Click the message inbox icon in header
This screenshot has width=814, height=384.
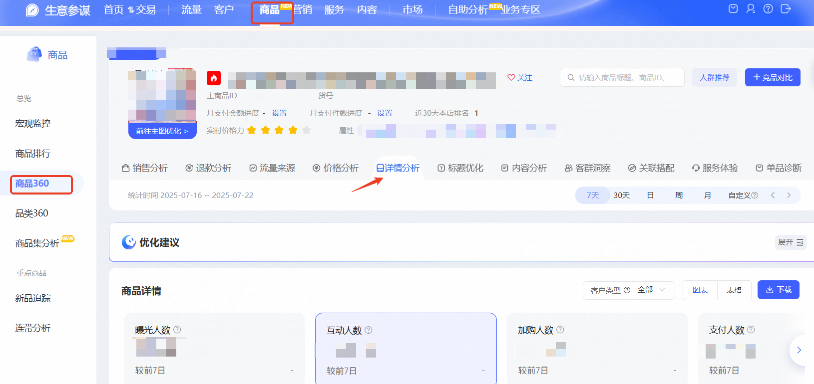point(733,9)
